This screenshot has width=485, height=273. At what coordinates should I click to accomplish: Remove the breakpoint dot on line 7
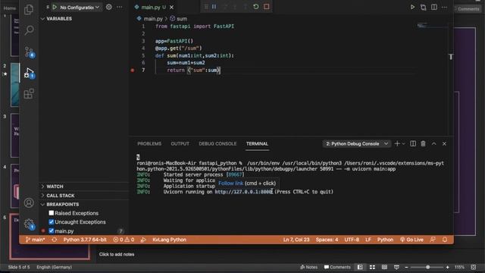pyautogui.click(x=133, y=71)
